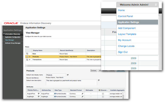The height and width of the screenshot is (102, 165).
Task: Click the Number(double) cell for AvgMargin
Action: click(x=61, y=97)
